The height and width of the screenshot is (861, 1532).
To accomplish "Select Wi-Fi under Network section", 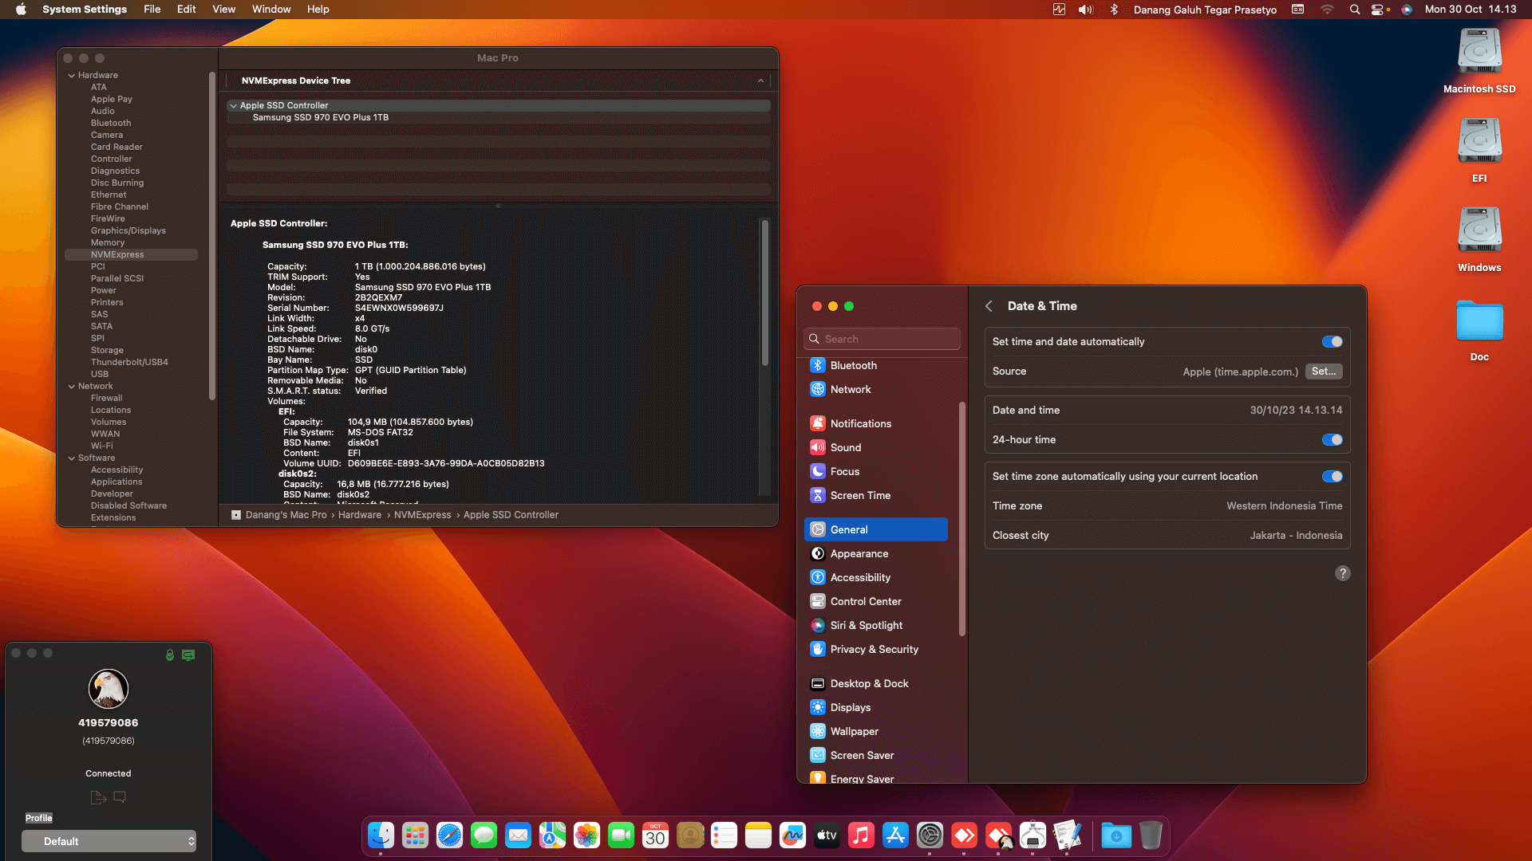I will tap(101, 446).
